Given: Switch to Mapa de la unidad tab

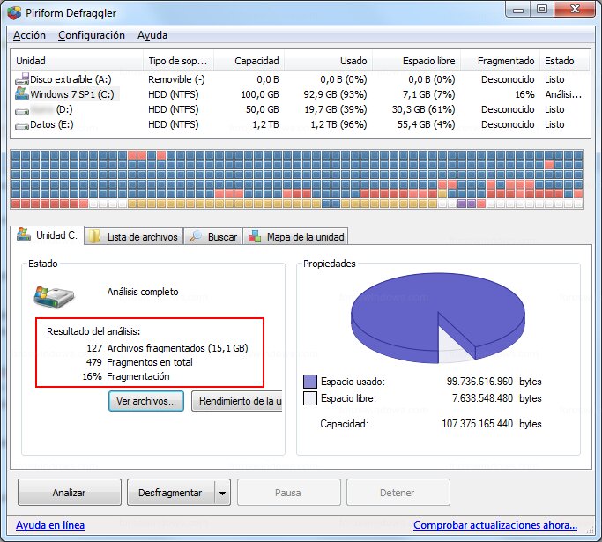Looking at the screenshot, I should [295, 236].
